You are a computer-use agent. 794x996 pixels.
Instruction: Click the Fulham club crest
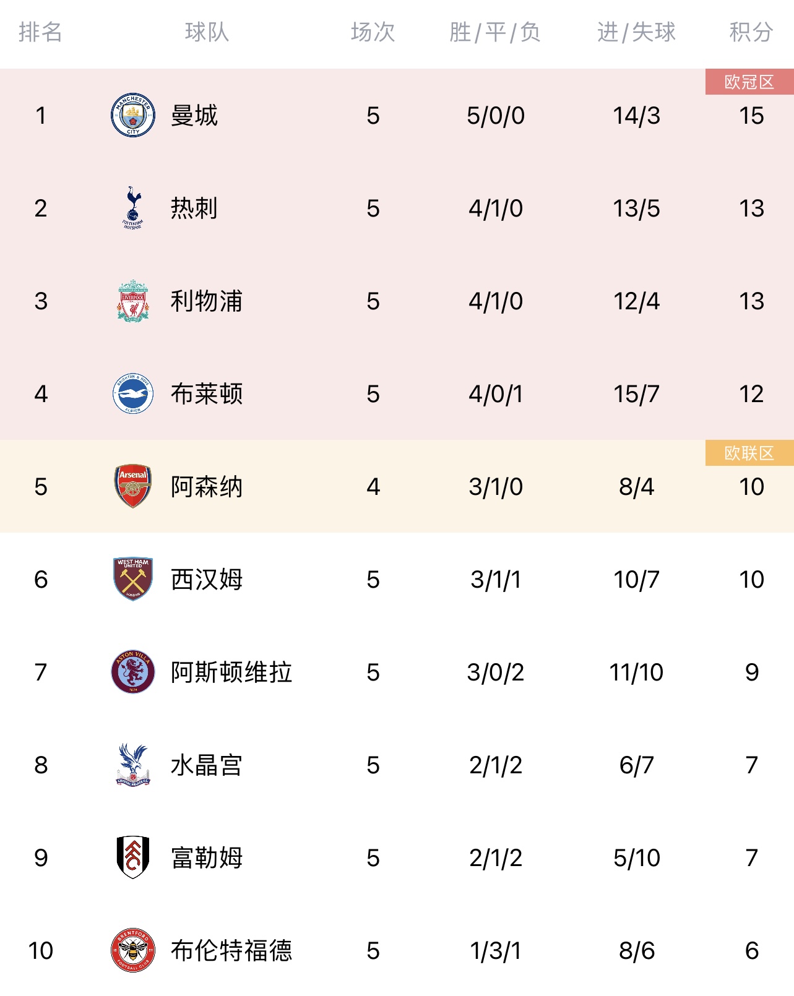[133, 857]
